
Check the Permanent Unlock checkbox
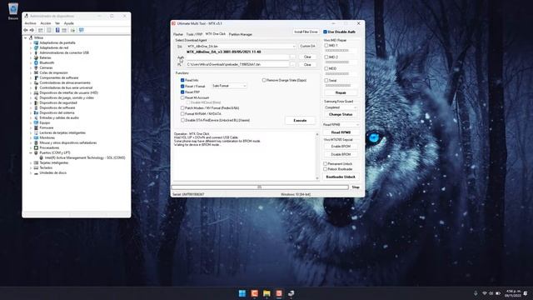326,164
